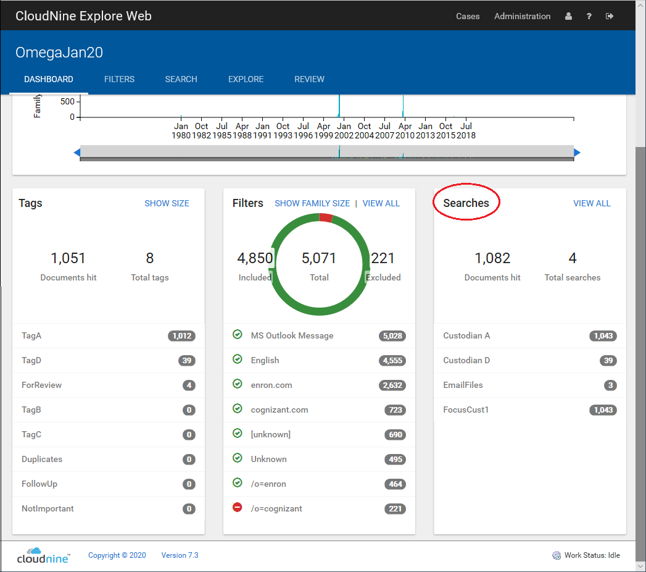Select the TagB row
This screenshot has width=646, height=572.
click(x=109, y=410)
